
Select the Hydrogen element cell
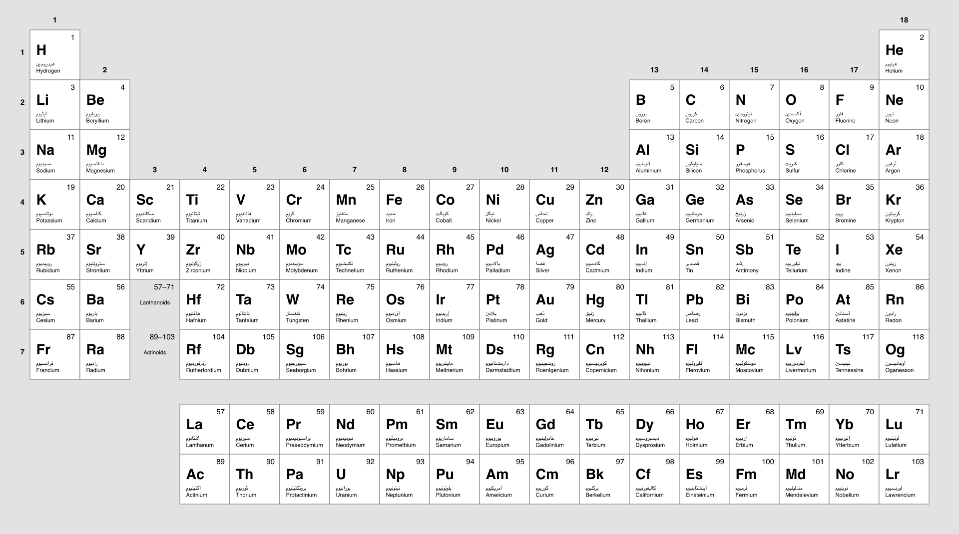55,55
